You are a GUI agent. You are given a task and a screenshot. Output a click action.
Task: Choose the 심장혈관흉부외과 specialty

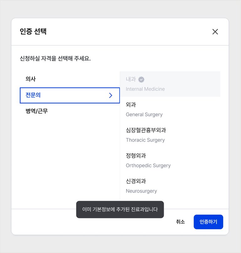point(170,135)
